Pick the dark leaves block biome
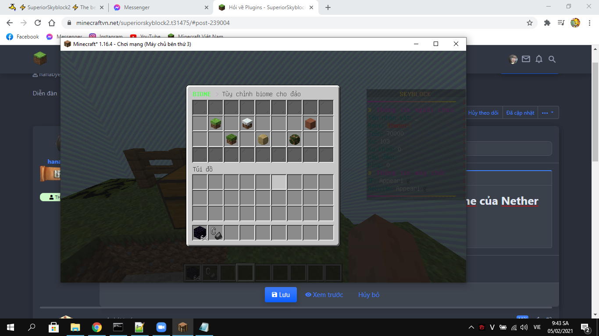 [295, 139]
